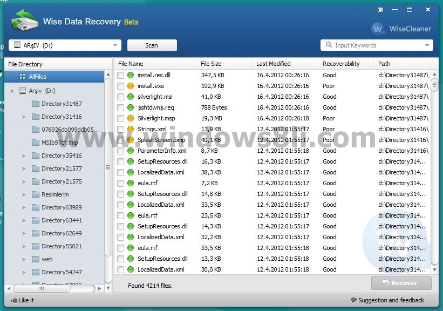The image size is (443, 311).
Task: Click the folder icon of MSIb97cf.tmp
Action: 36,143
